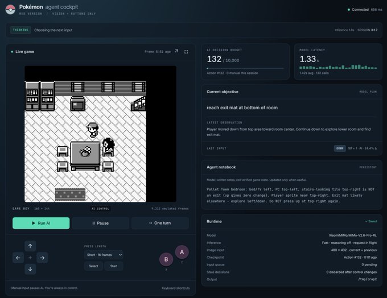387x298 pixels.
Task: Click the D-pad up arrow
Action: [30, 246]
